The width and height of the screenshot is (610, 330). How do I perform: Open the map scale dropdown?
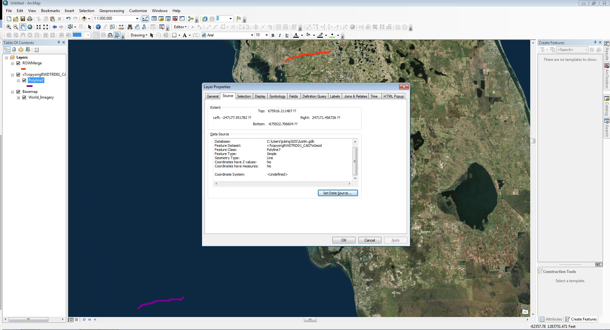coord(137,19)
